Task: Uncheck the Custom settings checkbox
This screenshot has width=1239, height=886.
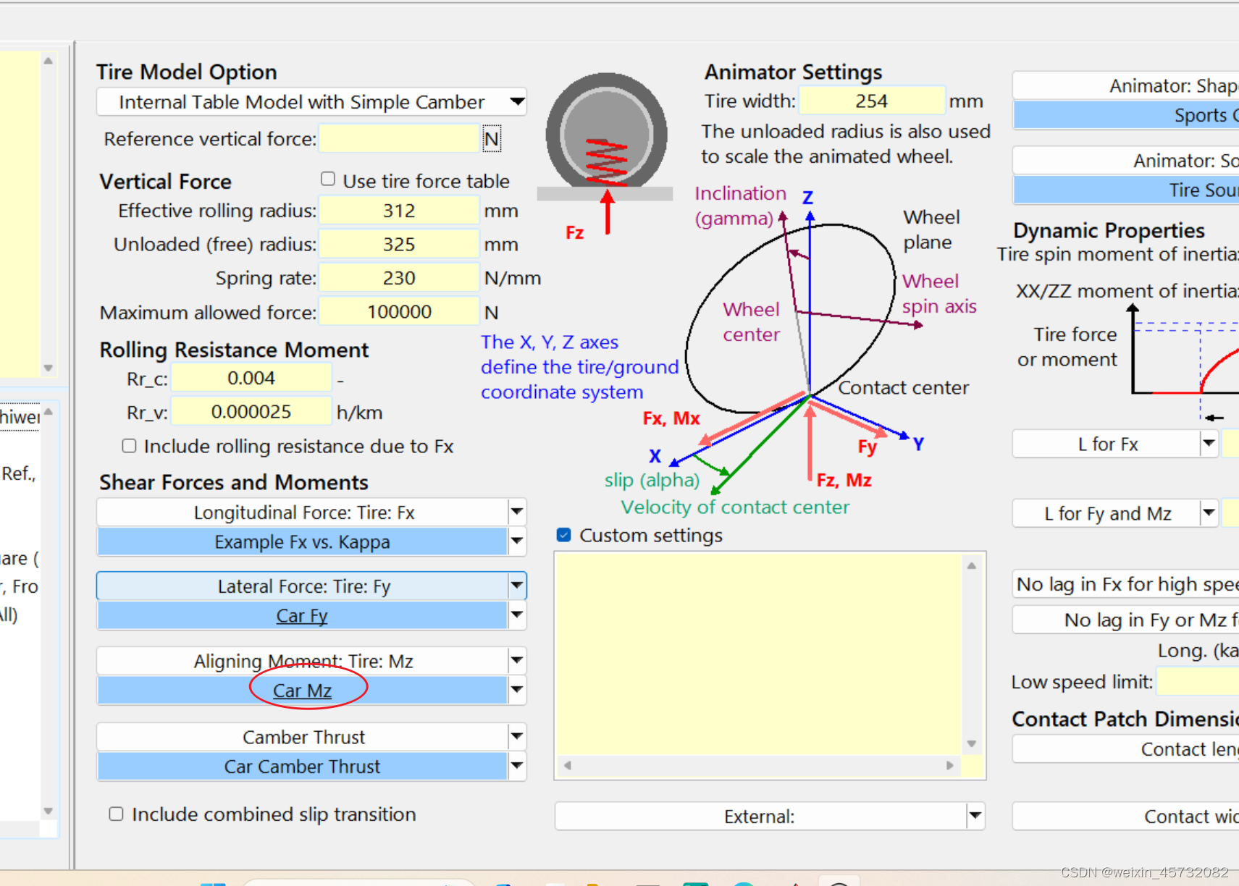Action: (563, 535)
